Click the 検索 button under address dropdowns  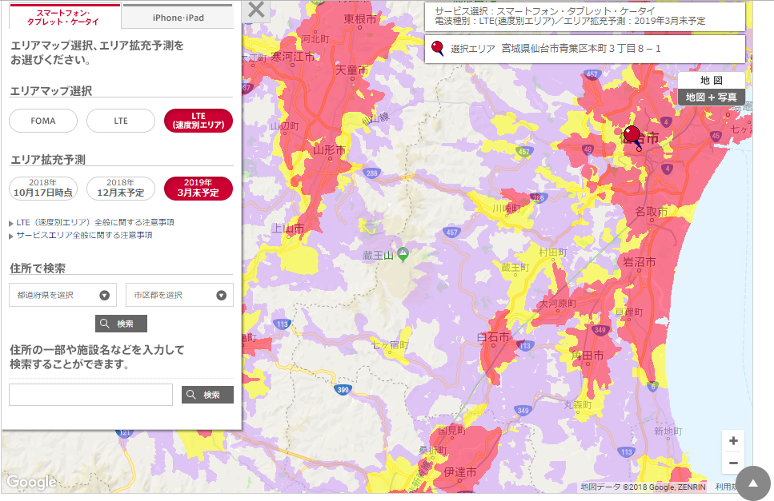pos(121,324)
